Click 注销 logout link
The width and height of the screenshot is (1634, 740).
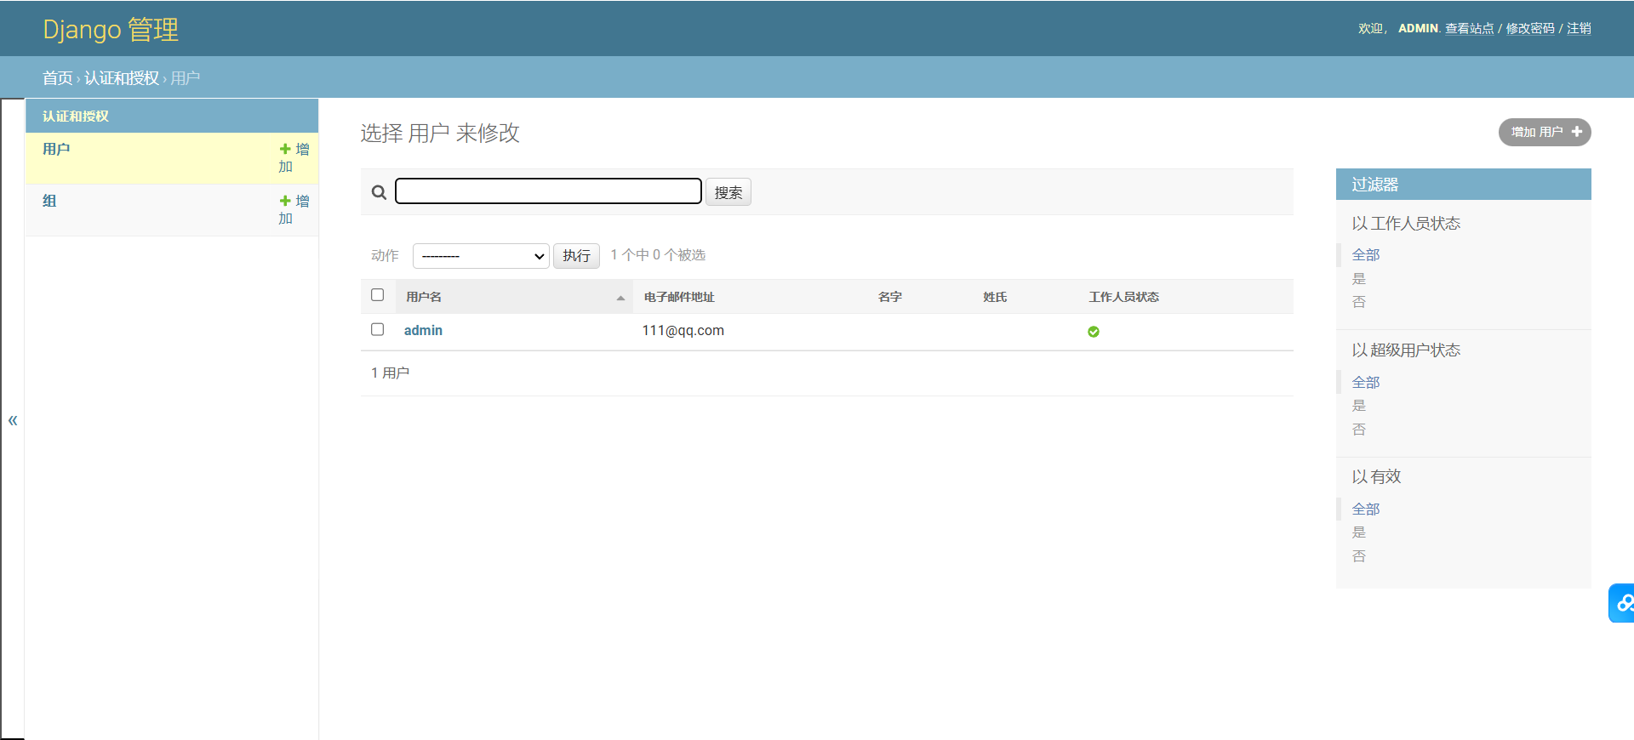tap(1579, 28)
